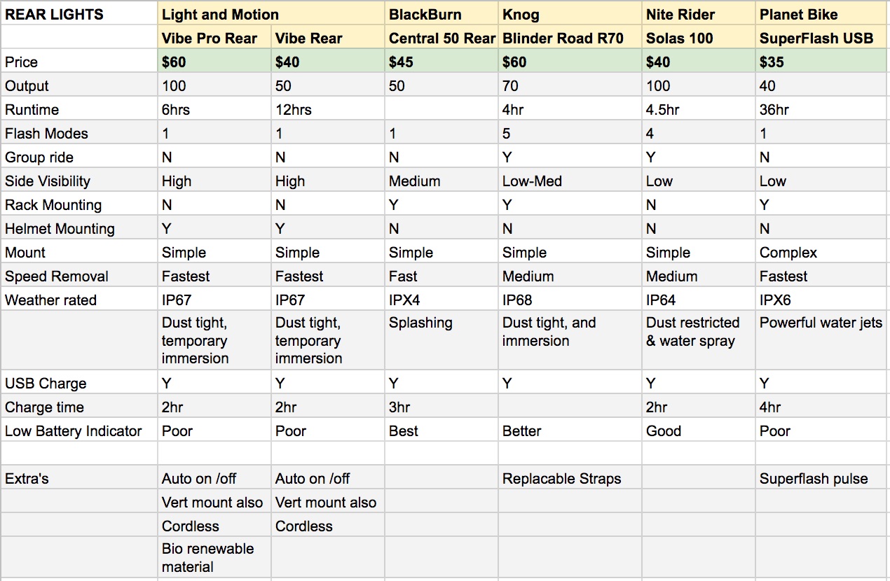Select the Replacable Straps extras cell
The width and height of the screenshot is (890, 581).
(562, 479)
